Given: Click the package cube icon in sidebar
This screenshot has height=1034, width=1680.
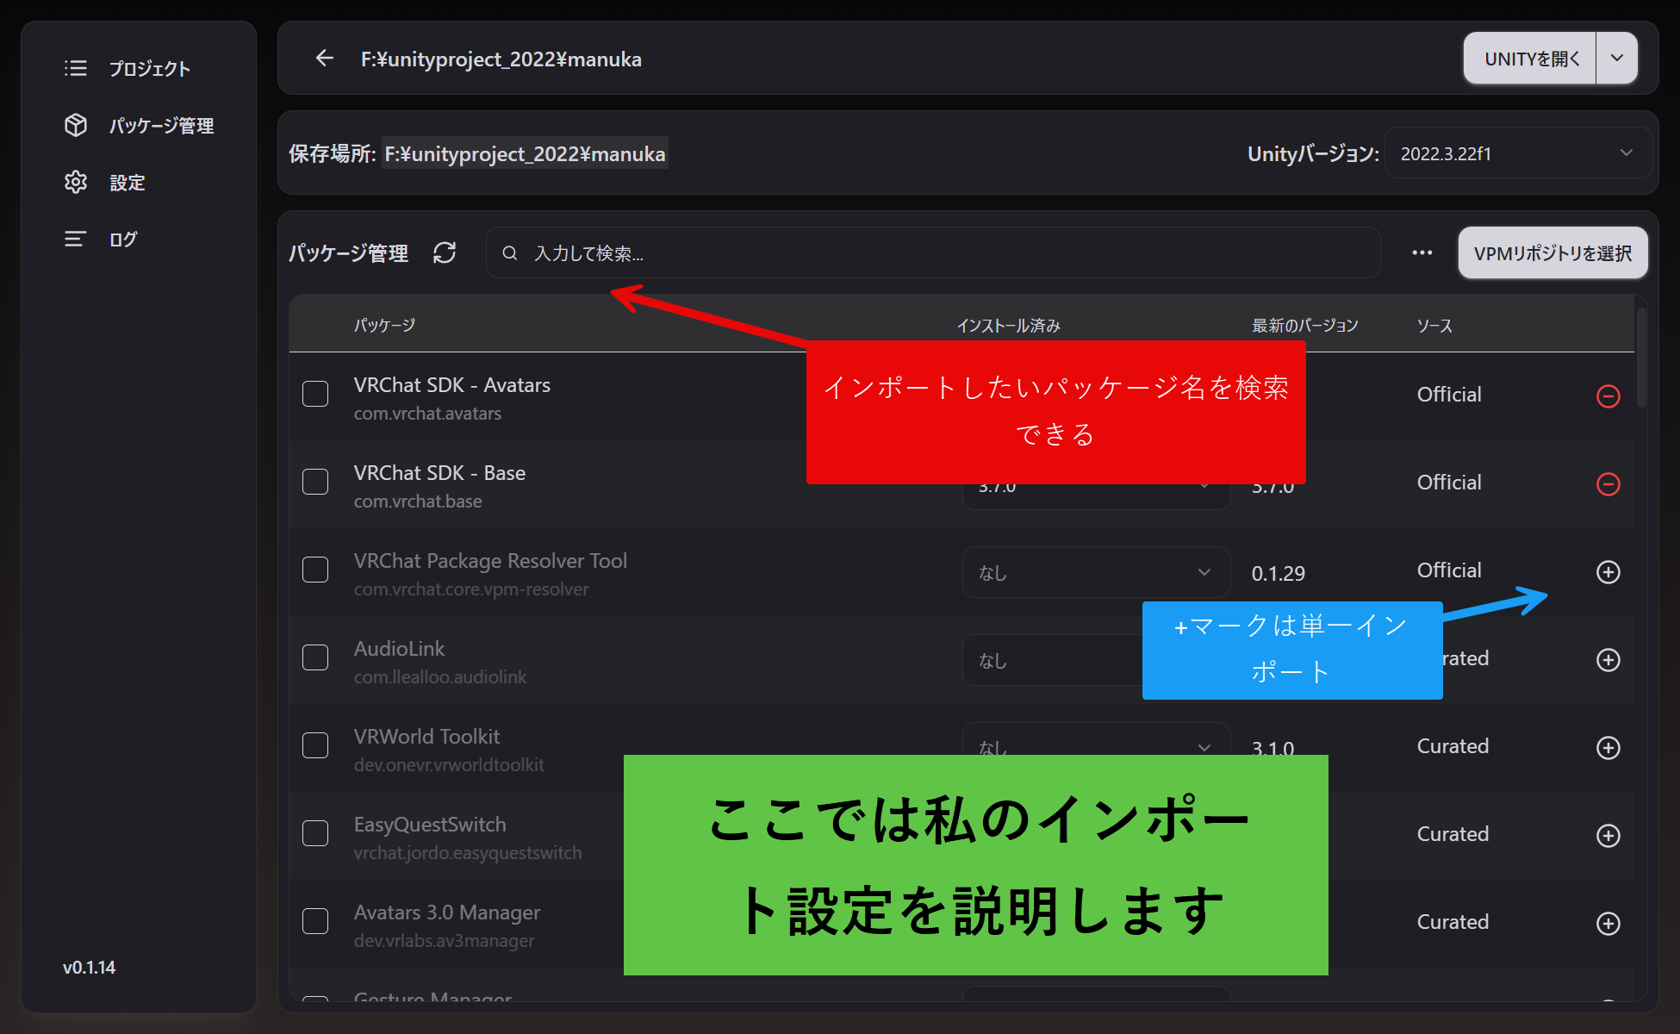Looking at the screenshot, I should click(76, 125).
